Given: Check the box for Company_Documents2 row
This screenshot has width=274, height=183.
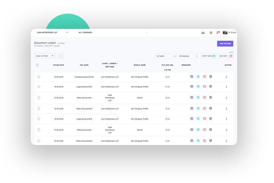Looking at the screenshot, I should 39,77.
